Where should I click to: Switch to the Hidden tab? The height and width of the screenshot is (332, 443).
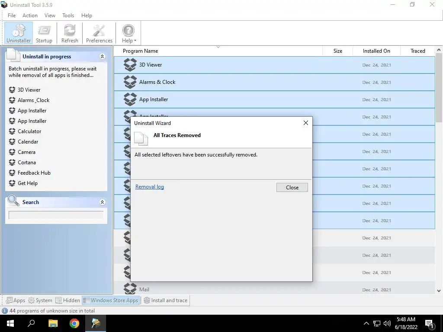coord(68,300)
